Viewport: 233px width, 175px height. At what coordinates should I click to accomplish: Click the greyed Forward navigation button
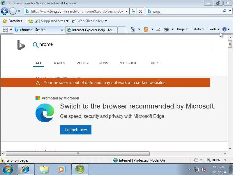point(13,11)
